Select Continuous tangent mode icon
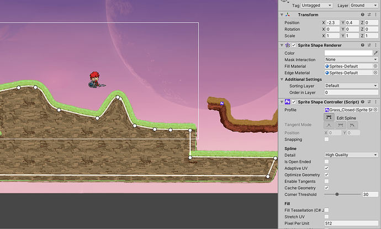The height and width of the screenshot is (229, 381). [x=341, y=125]
